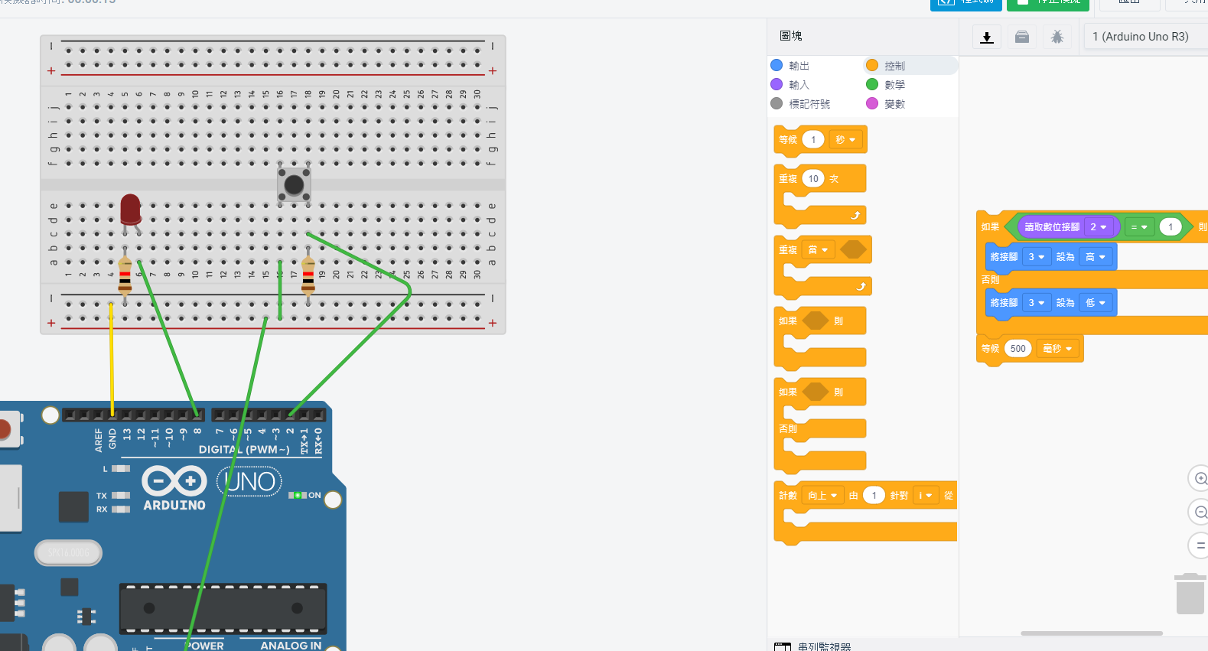Open the 串列監視器 serial monitor
1208x651 pixels.
point(823,646)
